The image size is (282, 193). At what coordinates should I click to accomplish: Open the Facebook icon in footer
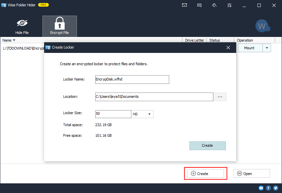[268, 188]
